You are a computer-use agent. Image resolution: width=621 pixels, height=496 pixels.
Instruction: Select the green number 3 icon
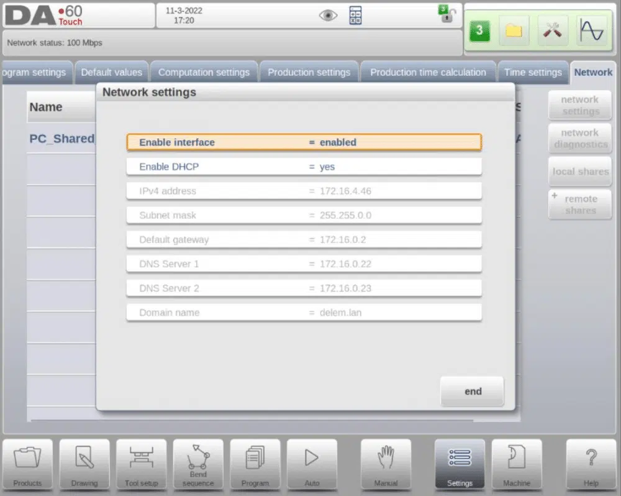479,30
